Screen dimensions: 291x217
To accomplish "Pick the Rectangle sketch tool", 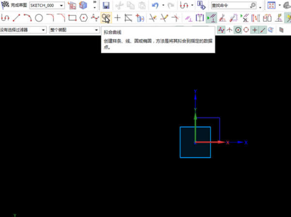I will (72, 18).
